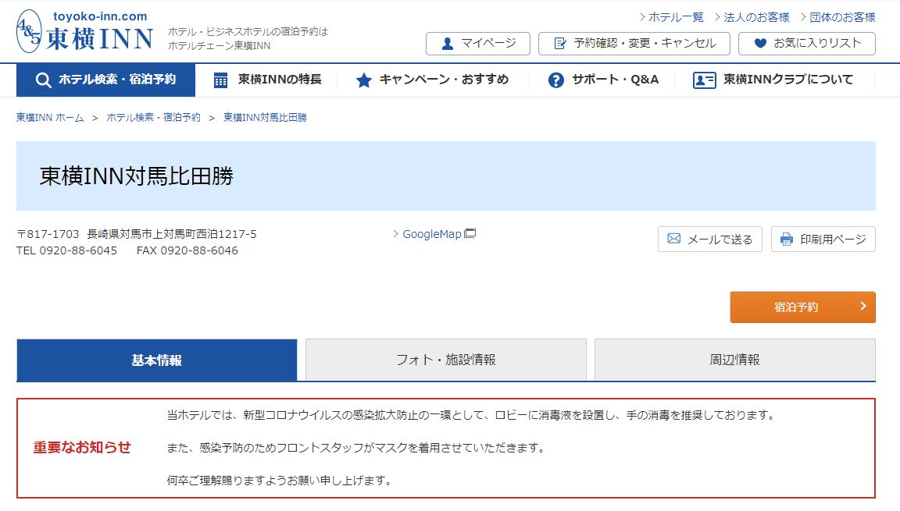The image size is (900, 511).
Task: Click notice line starting 当ホテルでは
Action: (472, 415)
